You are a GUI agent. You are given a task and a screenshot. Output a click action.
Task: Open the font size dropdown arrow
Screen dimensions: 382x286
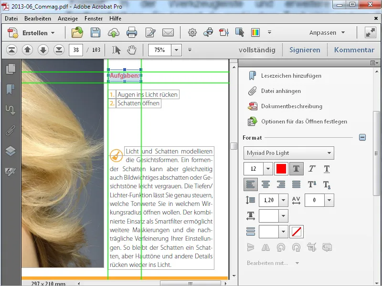(x=268, y=169)
